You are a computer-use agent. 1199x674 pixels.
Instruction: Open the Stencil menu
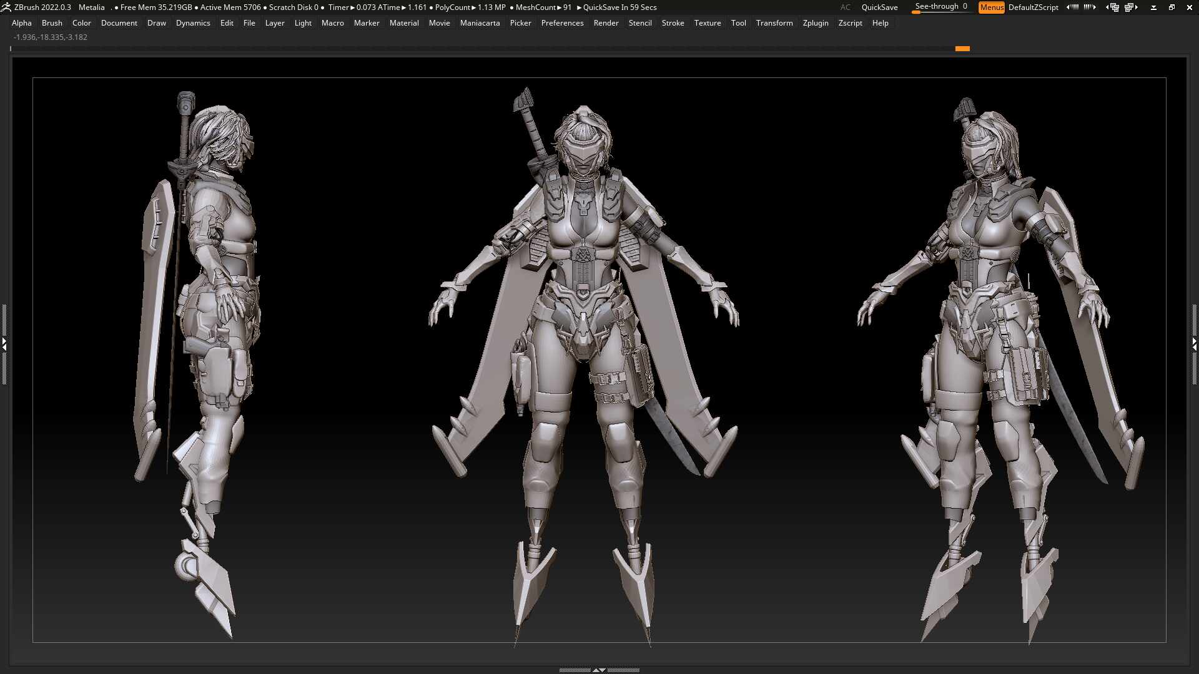pyautogui.click(x=640, y=23)
